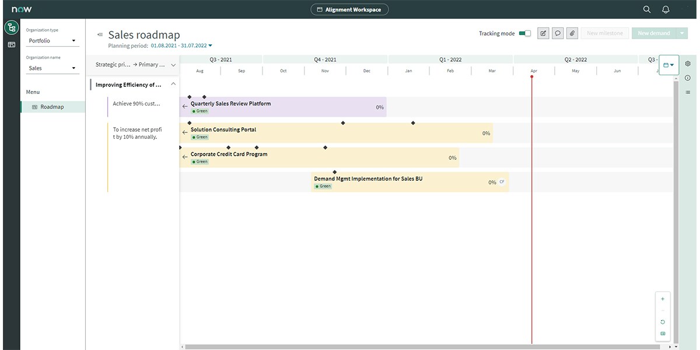Click the Solution Consulting Portal bar
The height and width of the screenshot is (350, 700).
click(338, 133)
